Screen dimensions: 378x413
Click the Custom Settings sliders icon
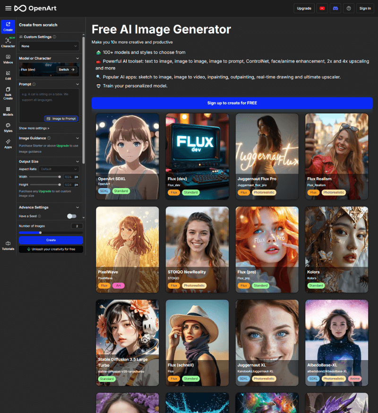pos(21,37)
